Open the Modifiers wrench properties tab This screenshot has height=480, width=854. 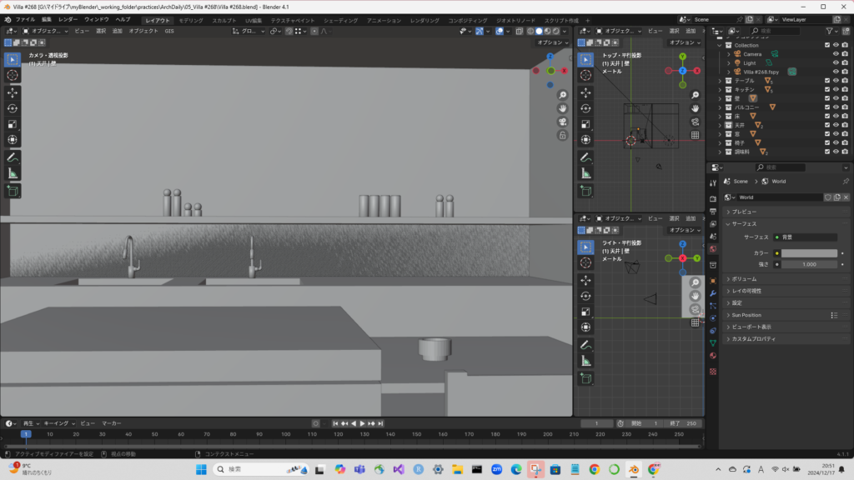coord(713,293)
